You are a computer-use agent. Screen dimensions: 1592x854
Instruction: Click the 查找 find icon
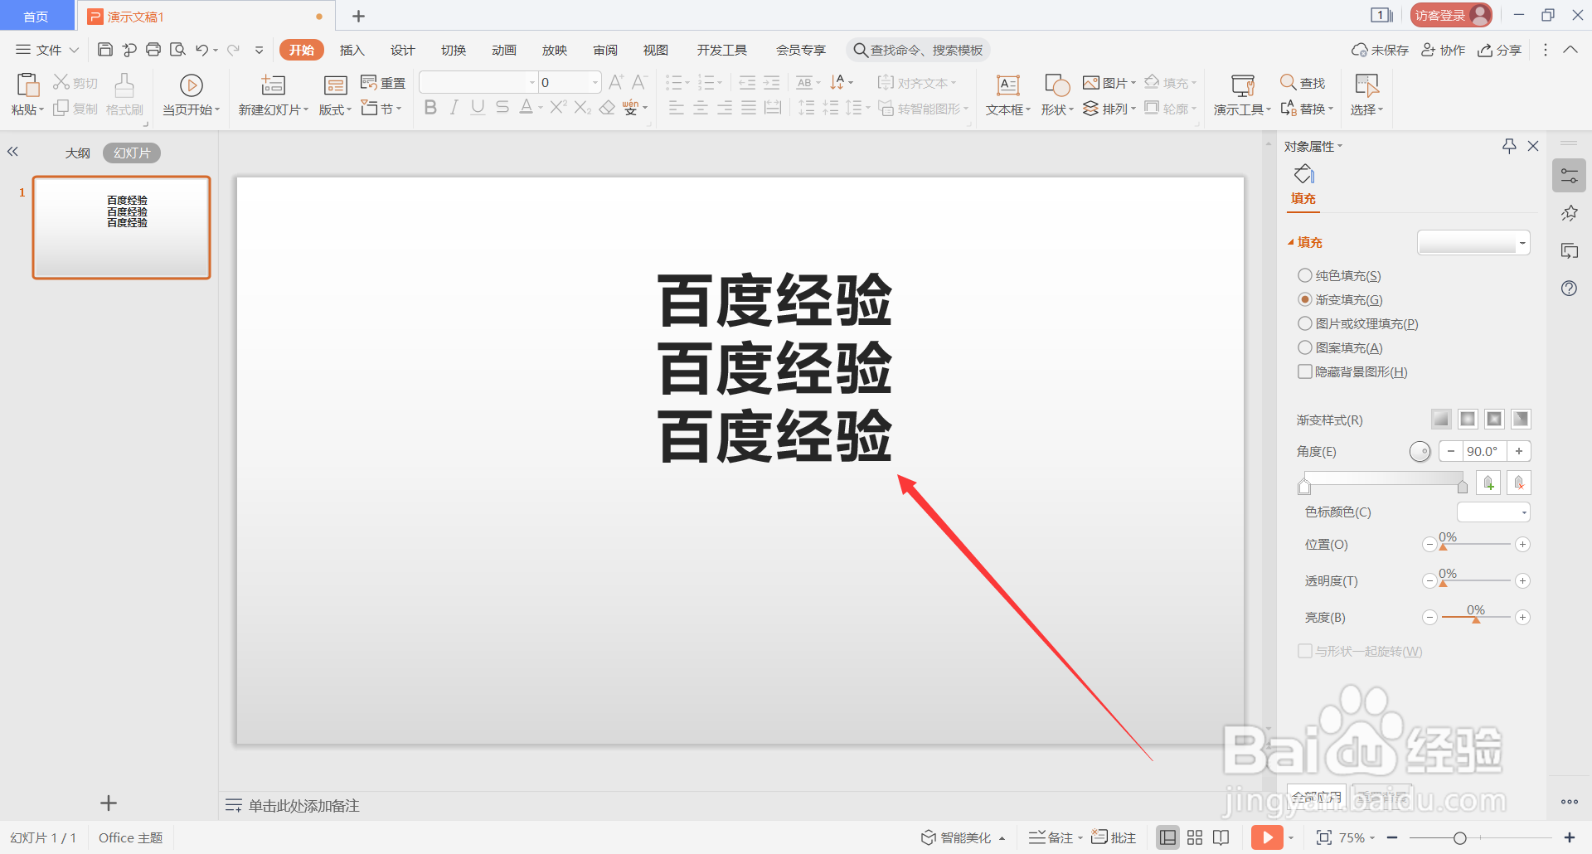1302,82
